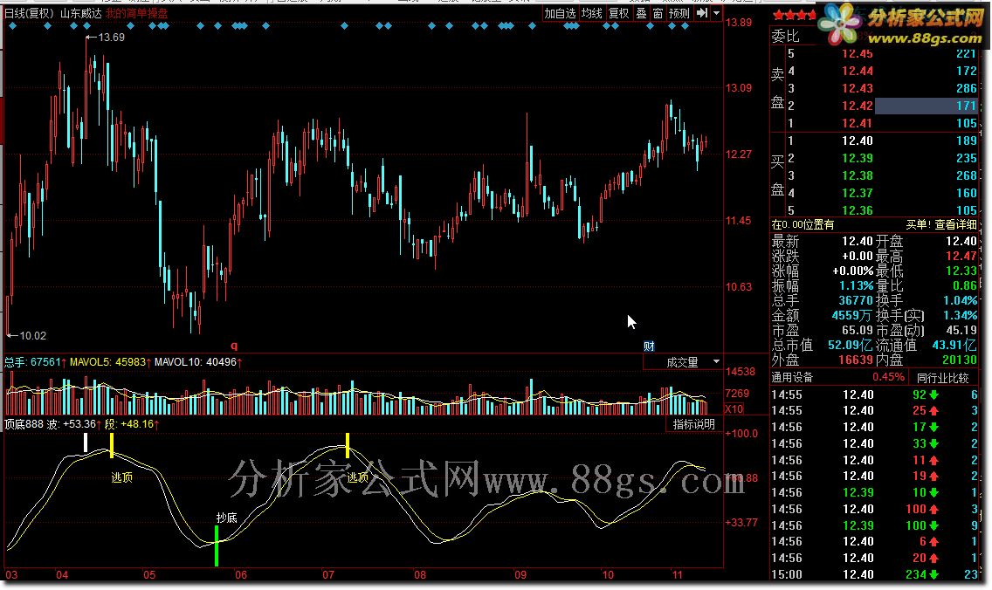Select highlighted sell level 2 volume 171
The height and width of the screenshot is (590, 992).
click(x=927, y=106)
